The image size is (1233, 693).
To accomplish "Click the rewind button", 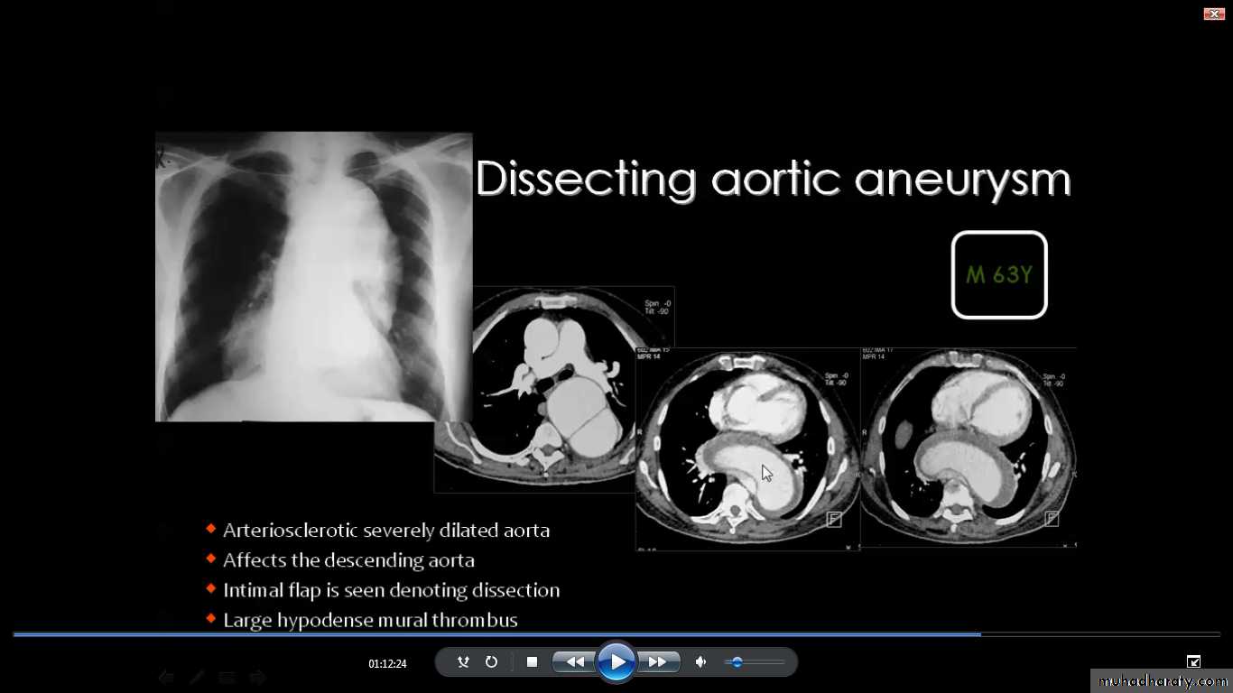I will pos(574,662).
